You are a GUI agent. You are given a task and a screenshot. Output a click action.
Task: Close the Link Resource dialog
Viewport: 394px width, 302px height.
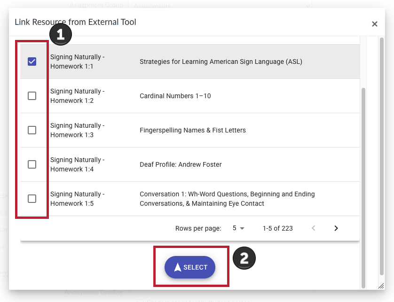point(374,24)
